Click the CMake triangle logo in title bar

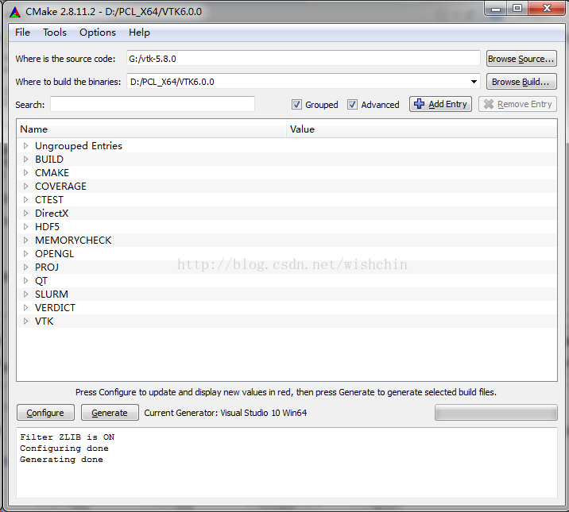(x=15, y=12)
